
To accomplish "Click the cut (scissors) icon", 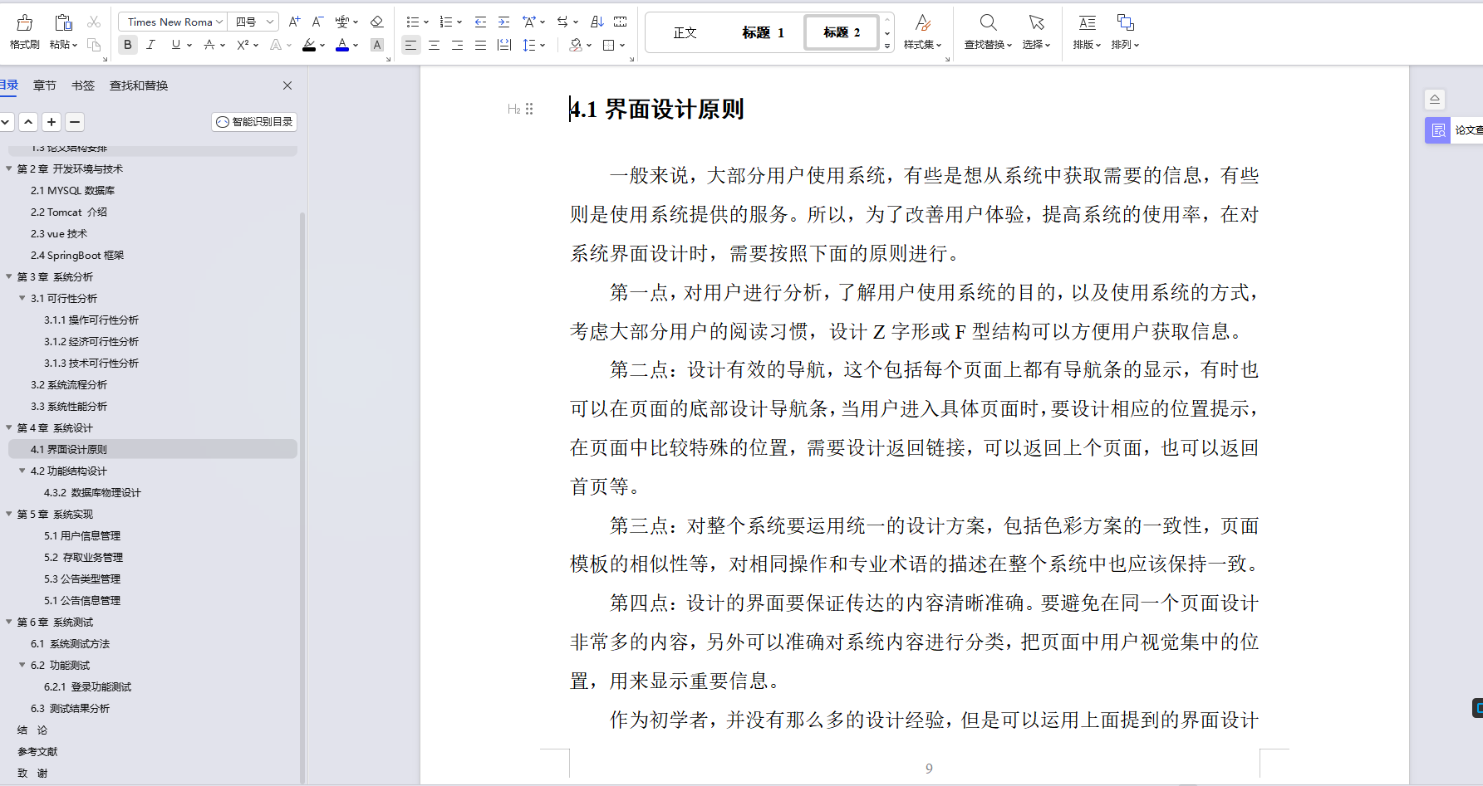I will 95,22.
